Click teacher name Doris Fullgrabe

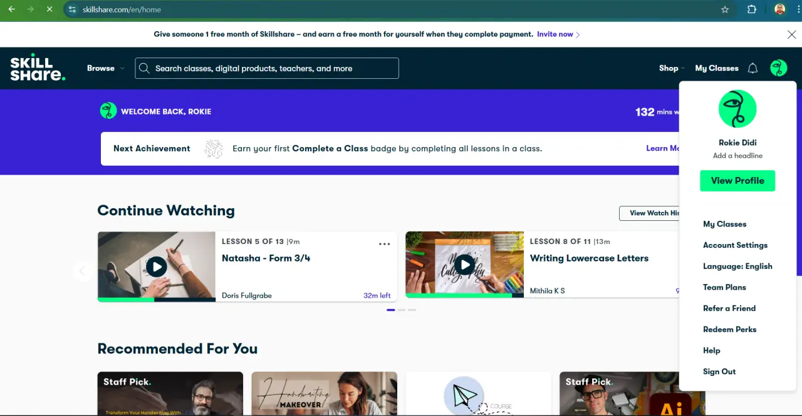click(x=247, y=295)
